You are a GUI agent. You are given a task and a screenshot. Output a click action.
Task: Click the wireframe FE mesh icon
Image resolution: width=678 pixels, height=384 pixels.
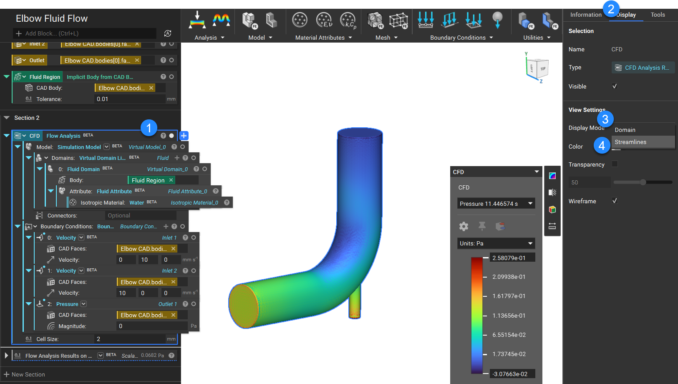click(398, 20)
